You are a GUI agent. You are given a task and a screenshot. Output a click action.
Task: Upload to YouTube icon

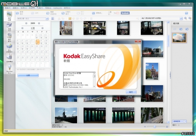tap(116, 13)
